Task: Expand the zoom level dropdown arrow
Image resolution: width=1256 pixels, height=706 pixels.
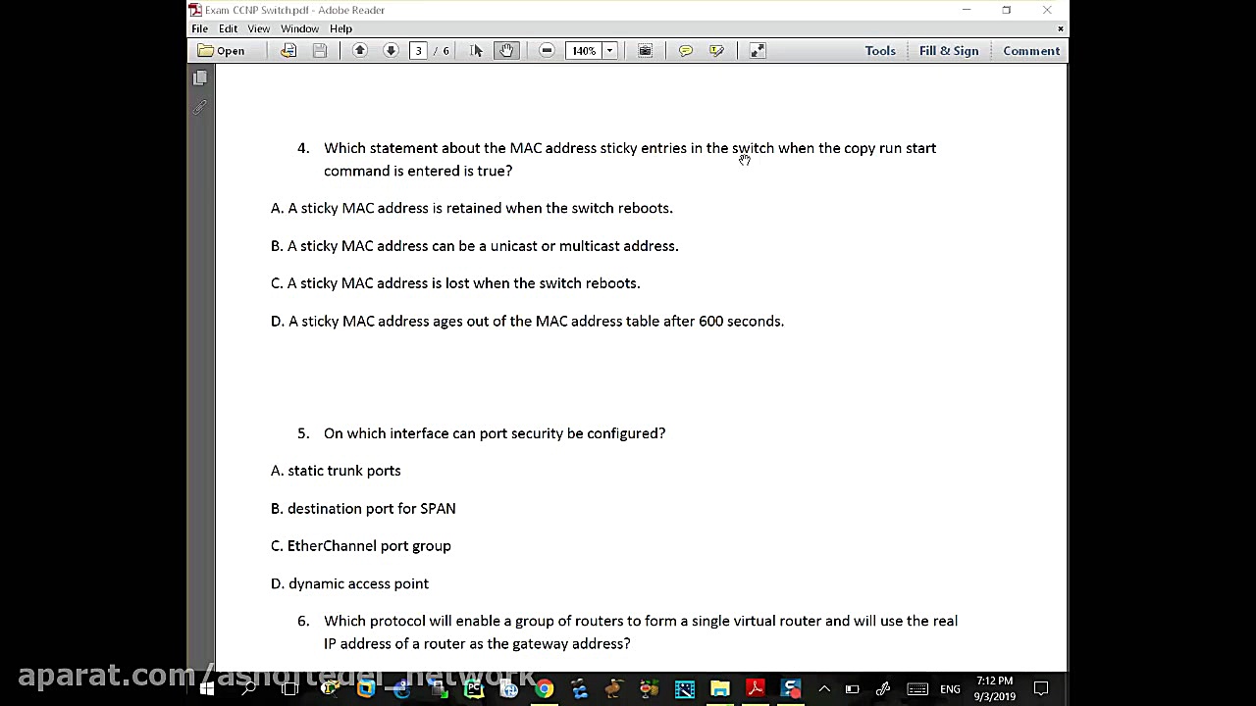Action: (x=609, y=51)
